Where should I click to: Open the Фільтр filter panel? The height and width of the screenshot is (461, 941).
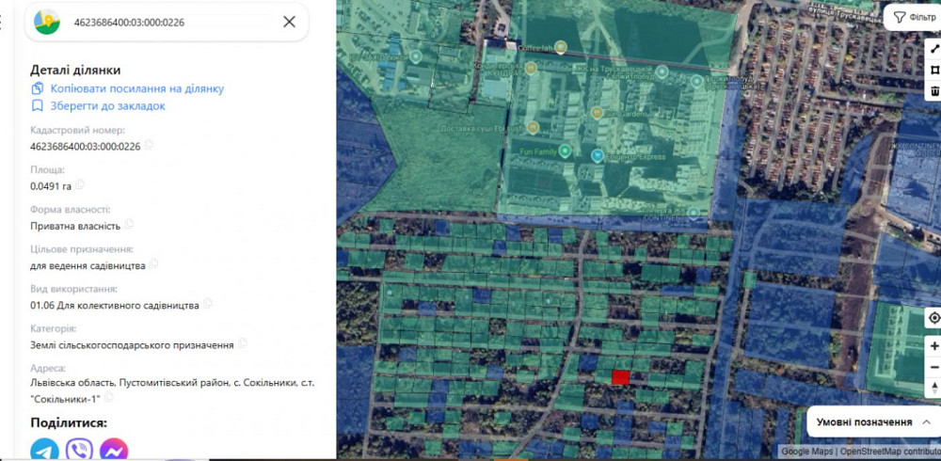tap(914, 17)
